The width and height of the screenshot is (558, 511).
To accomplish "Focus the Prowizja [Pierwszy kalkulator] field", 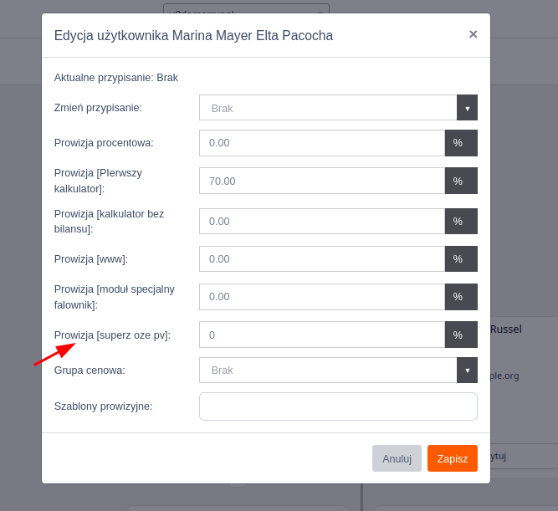I will [322, 181].
